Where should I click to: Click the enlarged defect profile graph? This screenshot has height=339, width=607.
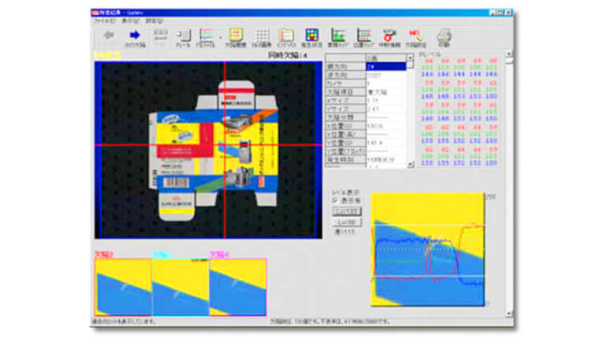point(427,250)
